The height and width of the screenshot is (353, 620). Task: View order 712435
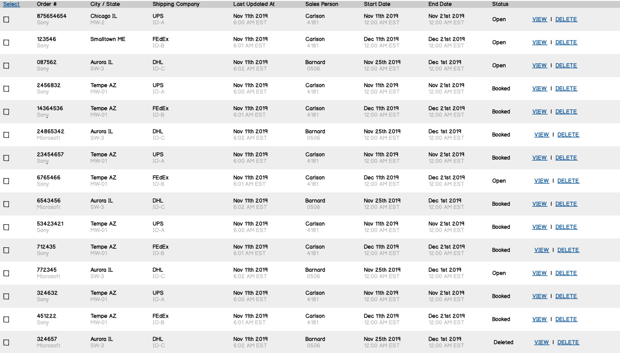coord(542,250)
